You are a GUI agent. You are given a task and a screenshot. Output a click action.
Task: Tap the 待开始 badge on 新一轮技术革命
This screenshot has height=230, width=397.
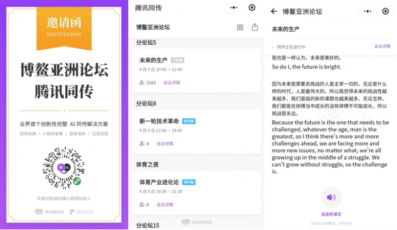coord(189,121)
